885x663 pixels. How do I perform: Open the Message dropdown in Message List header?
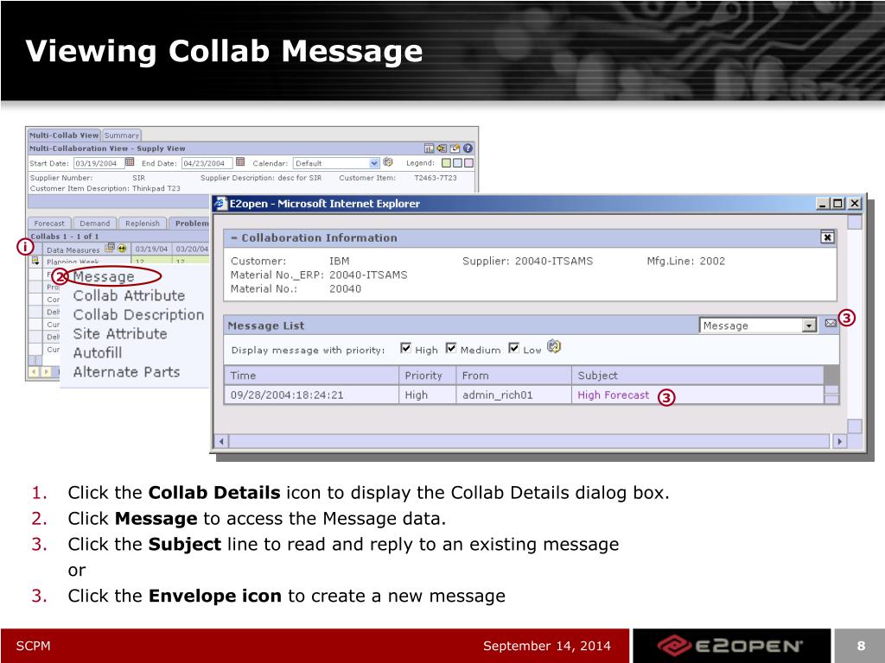pos(758,325)
